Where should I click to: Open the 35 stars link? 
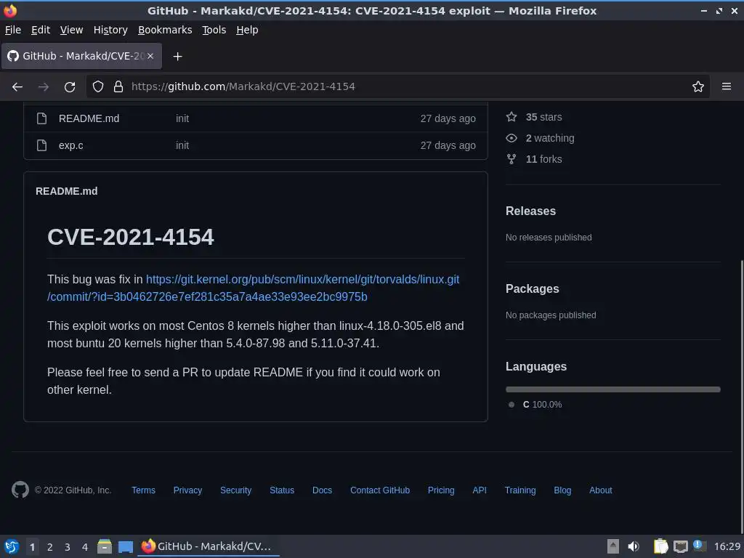[x=543, y=117]
